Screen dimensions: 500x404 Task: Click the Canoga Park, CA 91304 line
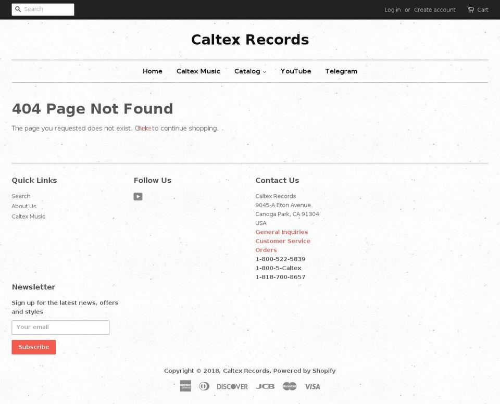[x=287, y=214]
